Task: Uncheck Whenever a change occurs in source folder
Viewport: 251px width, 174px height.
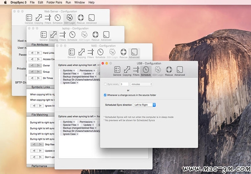Action: (x=105, y=95)
